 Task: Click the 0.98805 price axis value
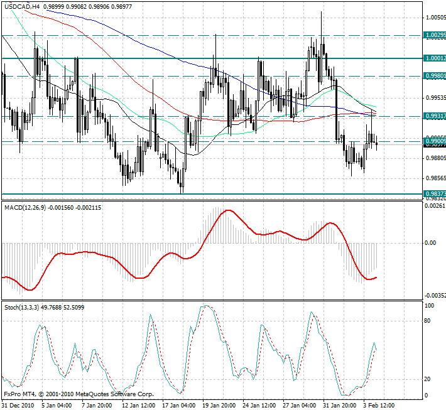click(435, 158)
